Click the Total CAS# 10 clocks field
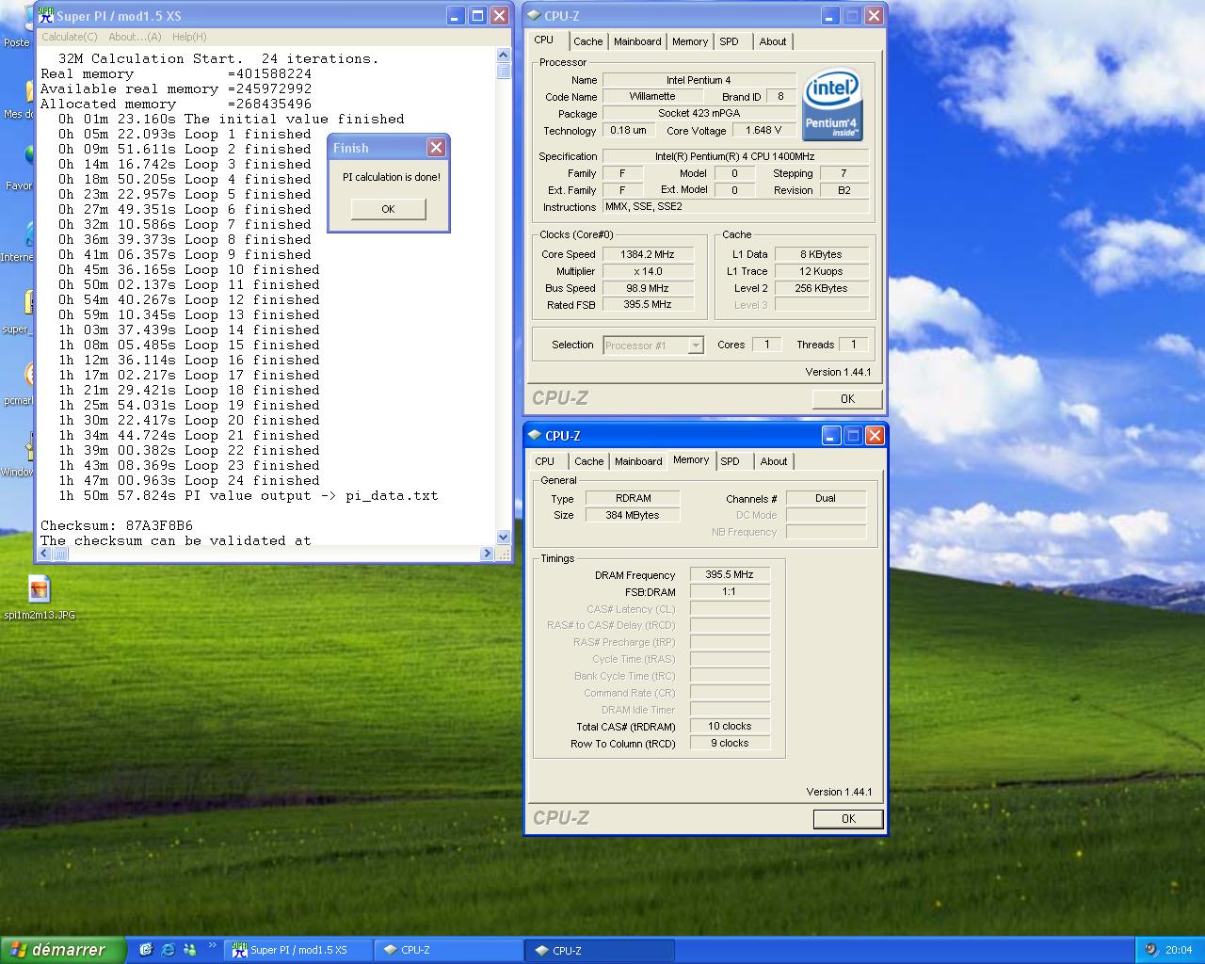The image size is (1205, 964). [x=730, y=726]
